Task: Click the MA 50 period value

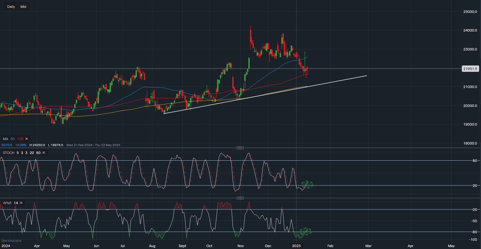Action: [x=13, y=139]
